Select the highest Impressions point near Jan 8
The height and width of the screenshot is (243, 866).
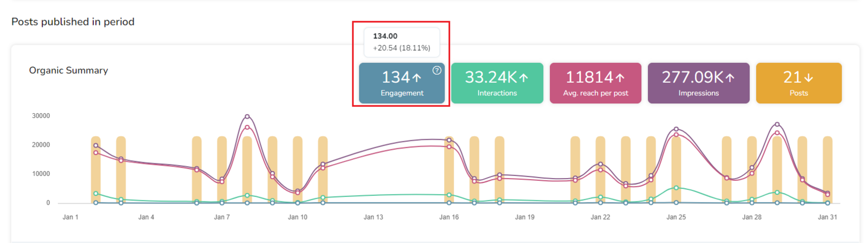[247, 116]
